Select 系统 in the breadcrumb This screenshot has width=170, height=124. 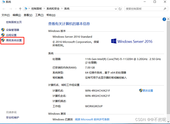[67, 9]
